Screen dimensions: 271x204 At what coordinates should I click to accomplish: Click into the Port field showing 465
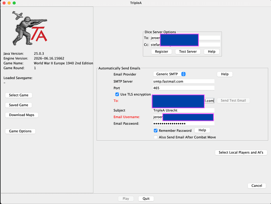click(184, 88)
